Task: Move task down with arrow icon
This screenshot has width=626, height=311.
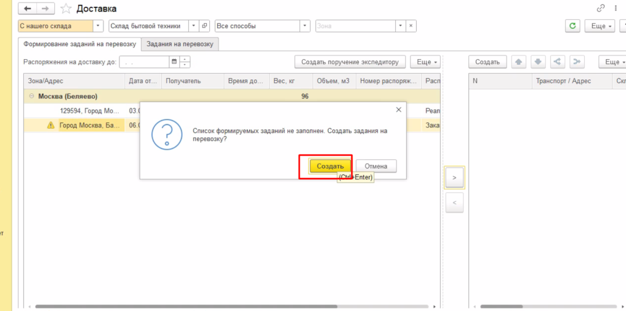Action: click(x=537, y=62)
